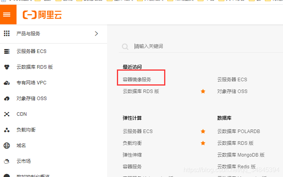Open 产品与服务 menu entry
Viewport: 283px width, 177px height.
28,34
